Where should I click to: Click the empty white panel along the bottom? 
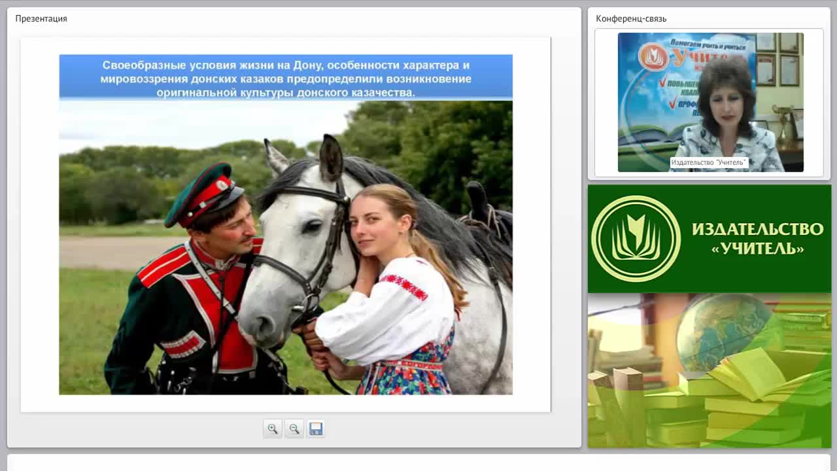[418, 462]
